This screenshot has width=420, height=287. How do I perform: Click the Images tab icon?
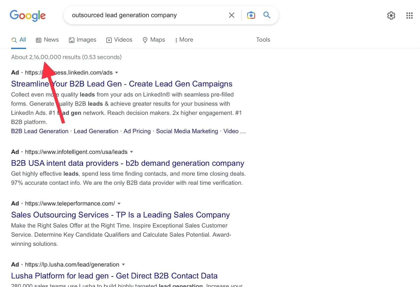point(71,40)
